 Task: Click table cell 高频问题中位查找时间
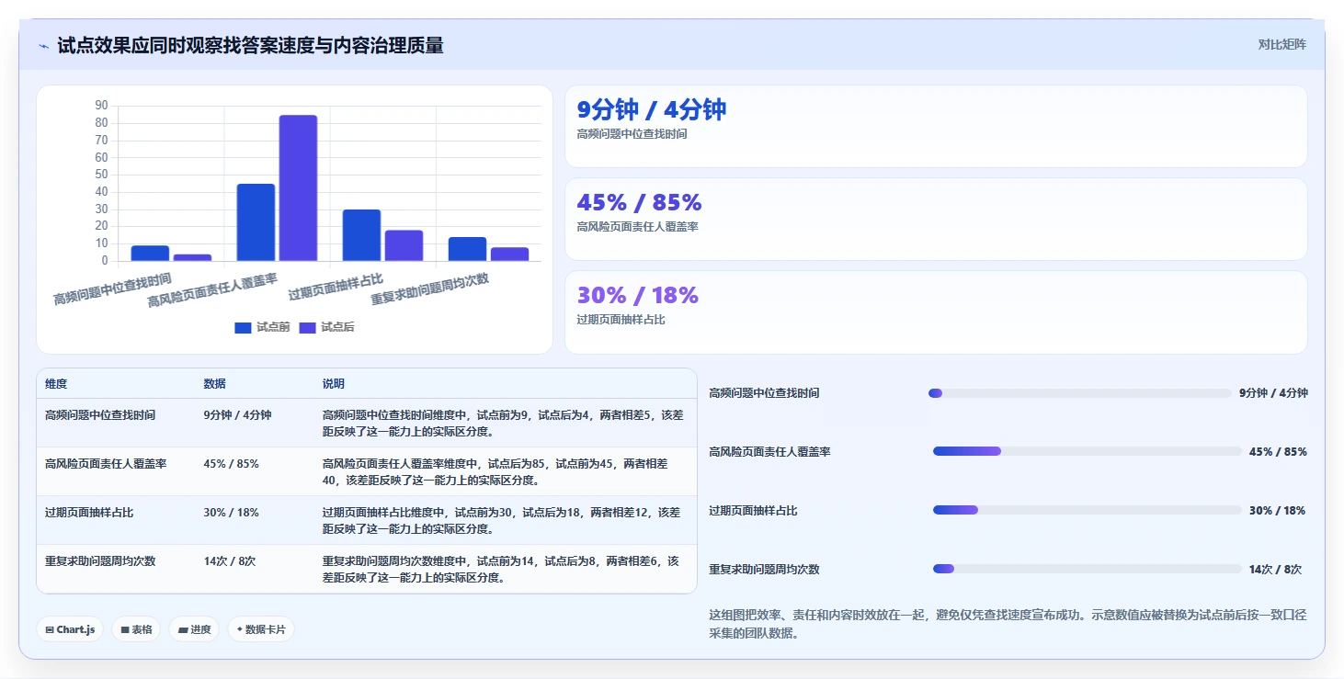click(x=100, y=415)
